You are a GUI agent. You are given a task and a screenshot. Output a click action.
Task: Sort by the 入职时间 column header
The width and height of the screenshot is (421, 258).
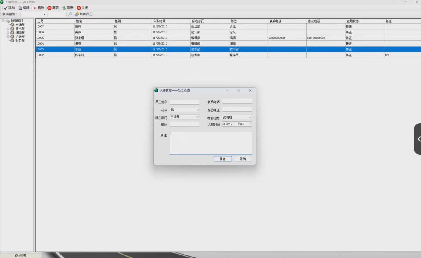(x=171, y=21)
